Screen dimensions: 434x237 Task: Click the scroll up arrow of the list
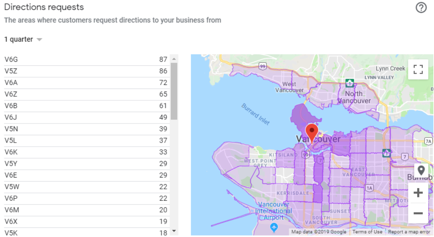pyautogui.click(x=174, y=59)
